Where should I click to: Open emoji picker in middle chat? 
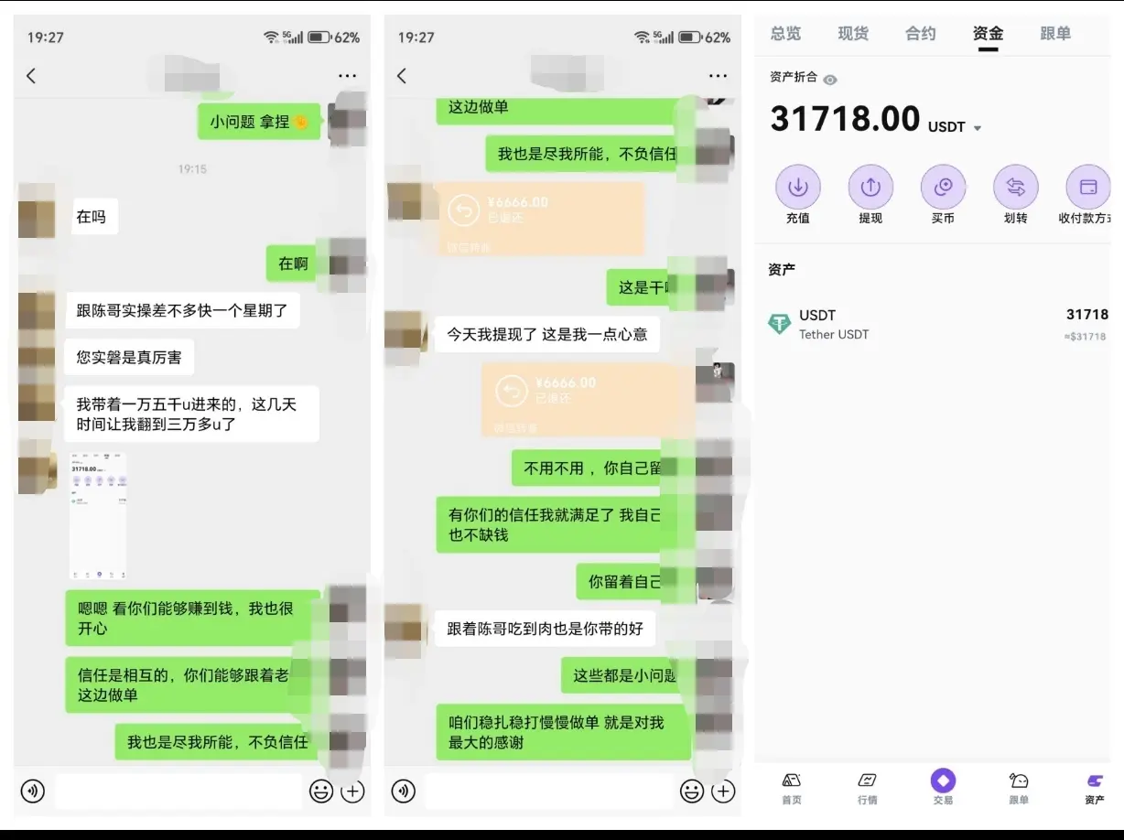tap(692, 791)
